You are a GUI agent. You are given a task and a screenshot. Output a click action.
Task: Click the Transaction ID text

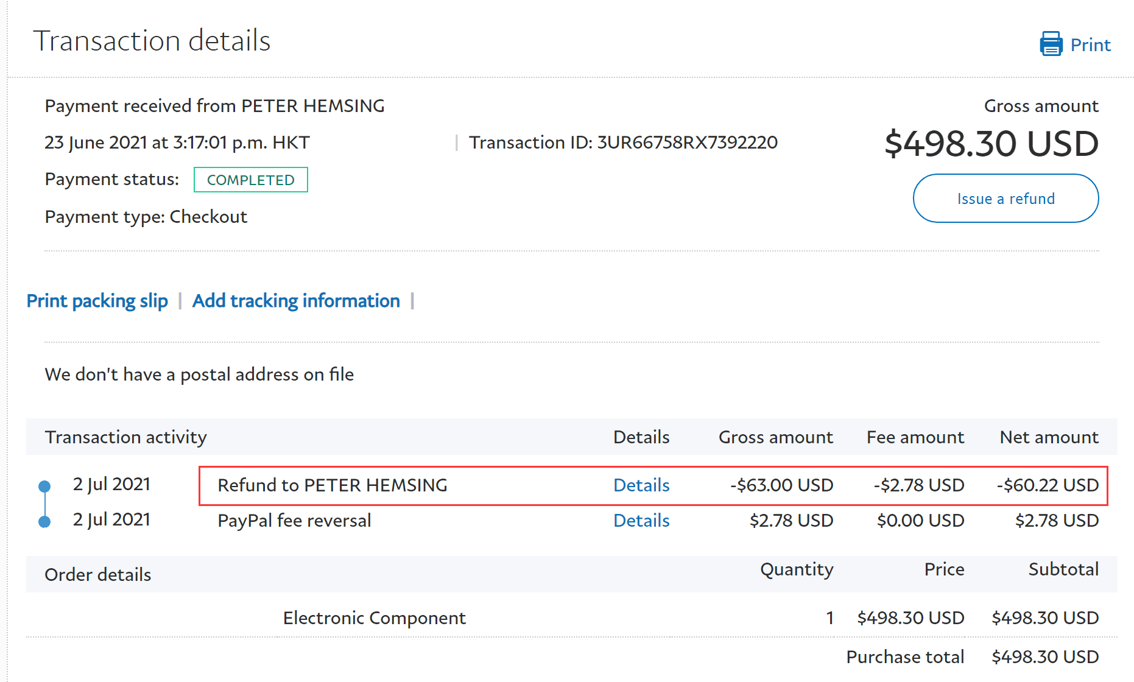623,142
